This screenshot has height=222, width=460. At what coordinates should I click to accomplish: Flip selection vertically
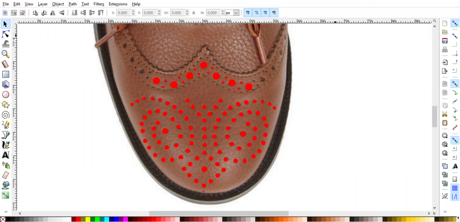tap(62, 13)
